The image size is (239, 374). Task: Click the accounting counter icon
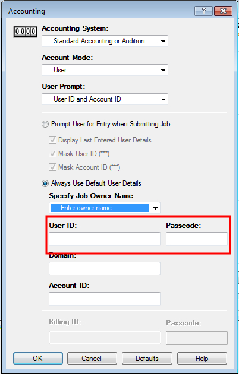click(25, 31)
